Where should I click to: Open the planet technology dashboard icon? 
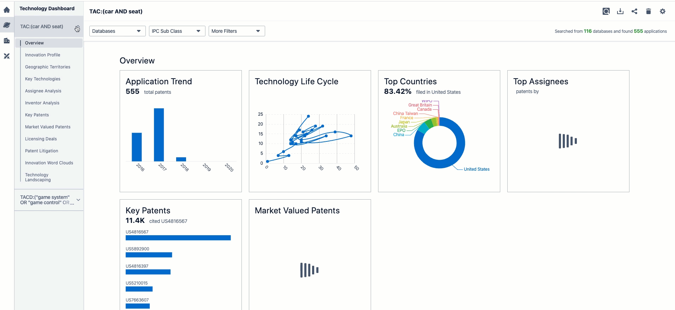pos(7,25)
